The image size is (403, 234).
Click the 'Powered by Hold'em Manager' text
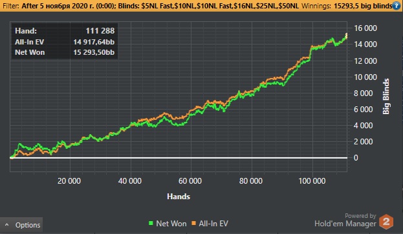345,220
